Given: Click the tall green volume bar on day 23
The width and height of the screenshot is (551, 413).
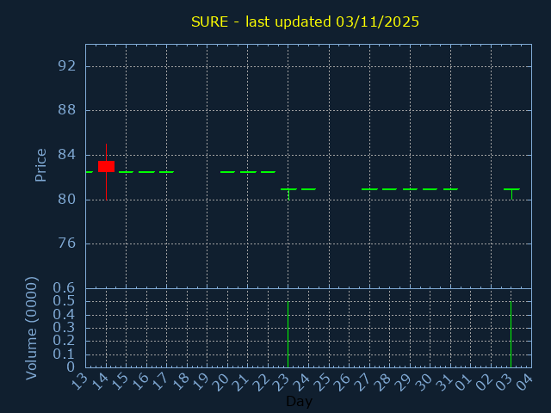Looking at the screenshot, I should coord(288,334).
